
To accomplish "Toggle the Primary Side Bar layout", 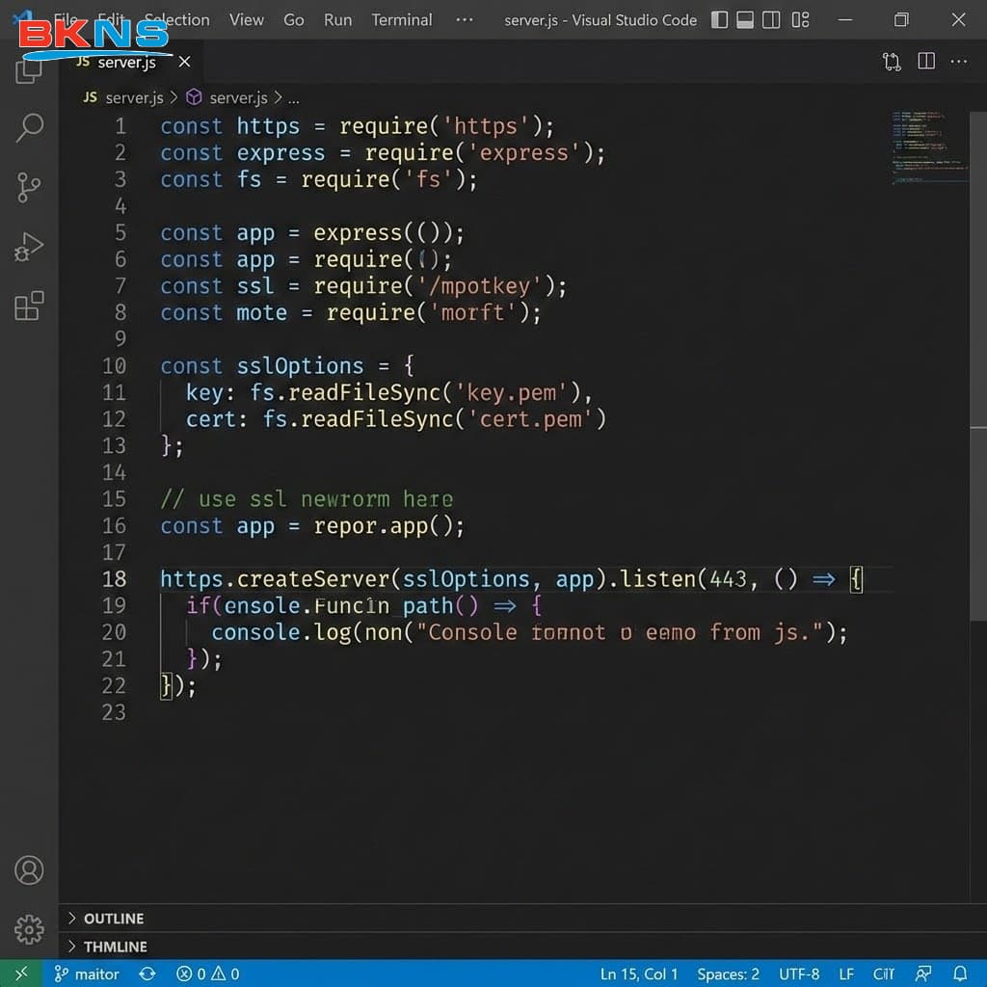I will coord(720,20).
